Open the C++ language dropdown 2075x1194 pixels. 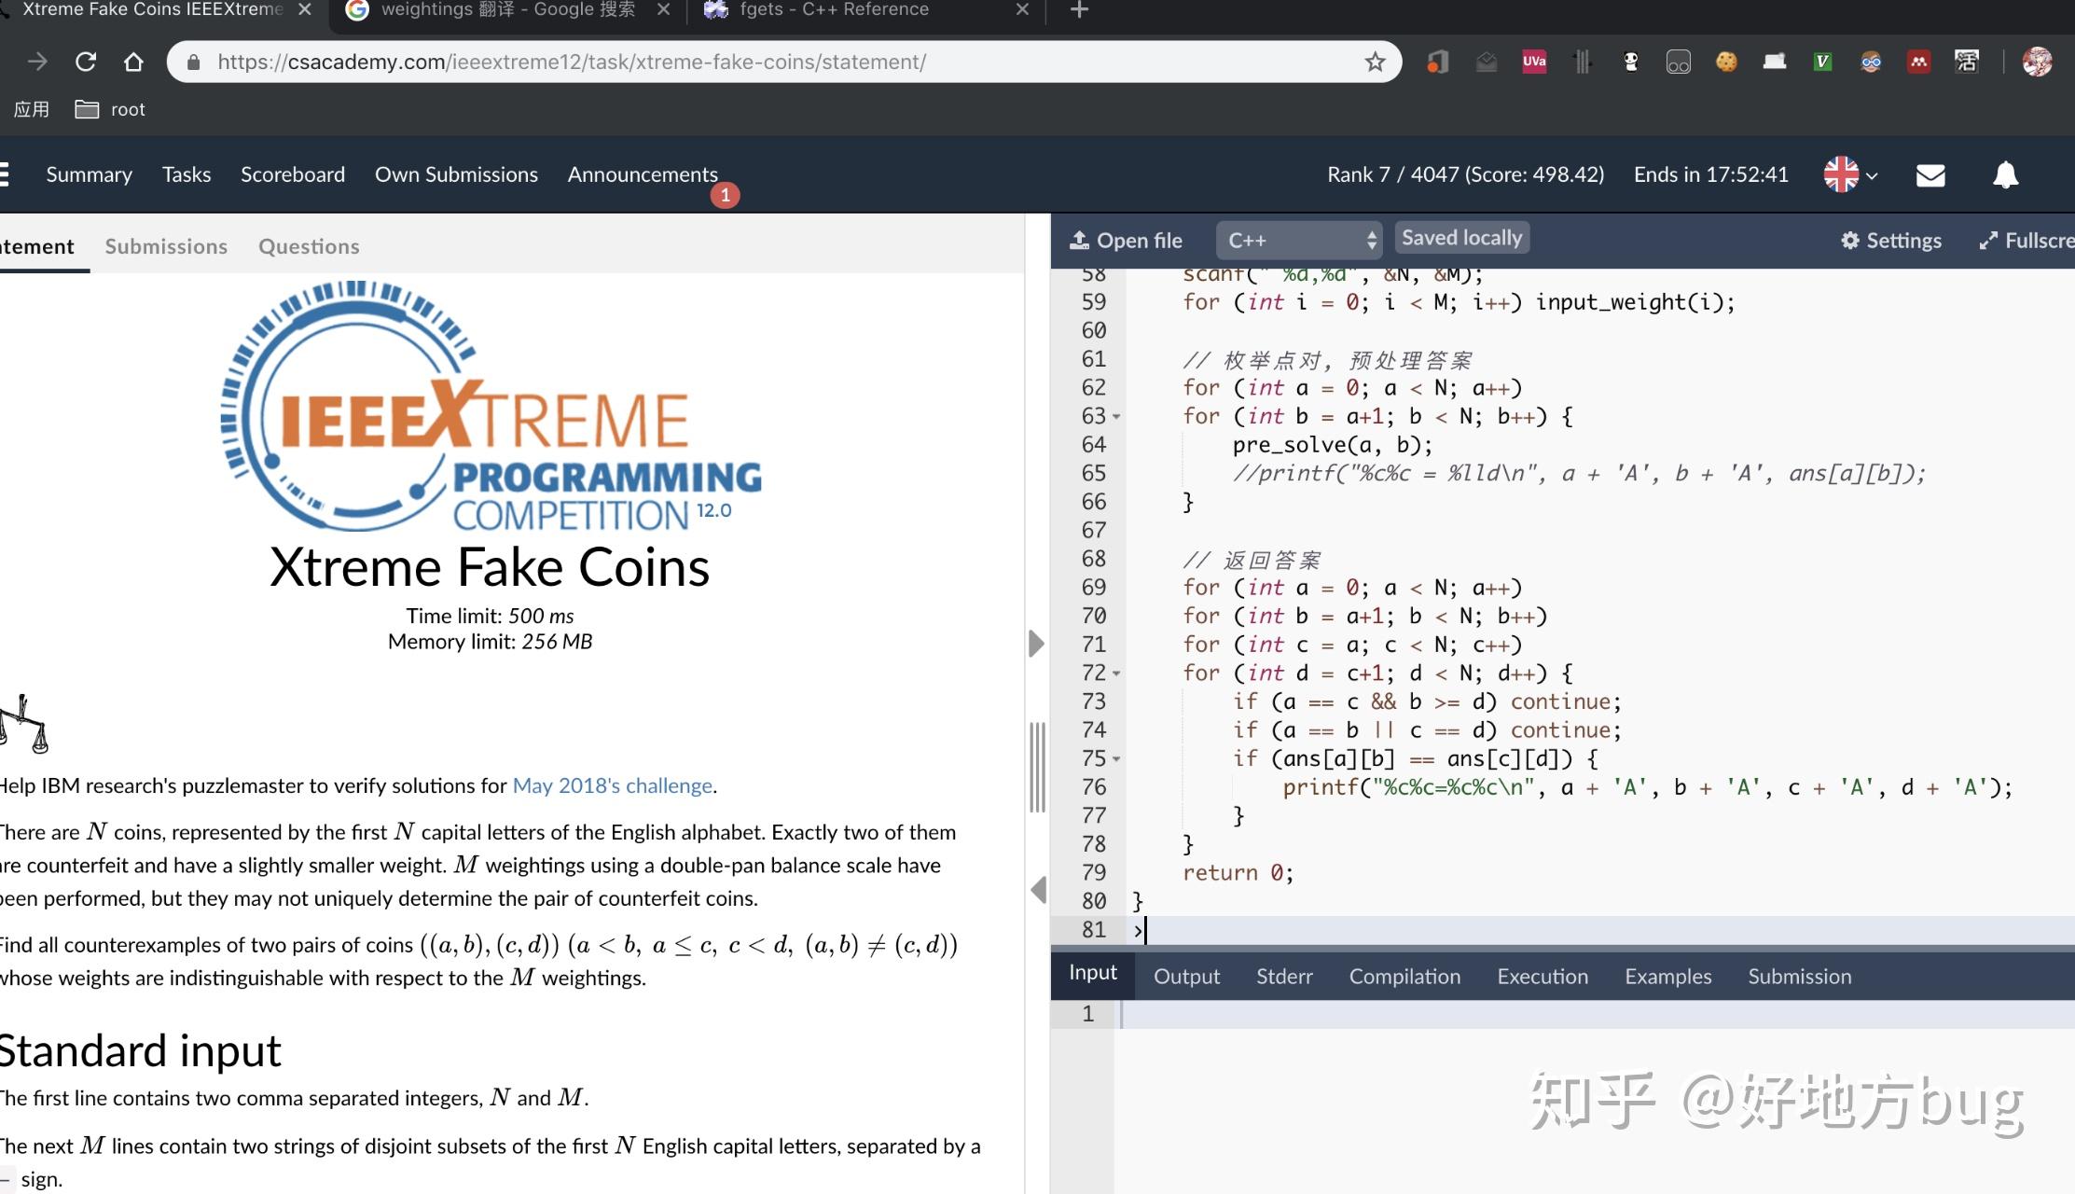(1298, 240)
